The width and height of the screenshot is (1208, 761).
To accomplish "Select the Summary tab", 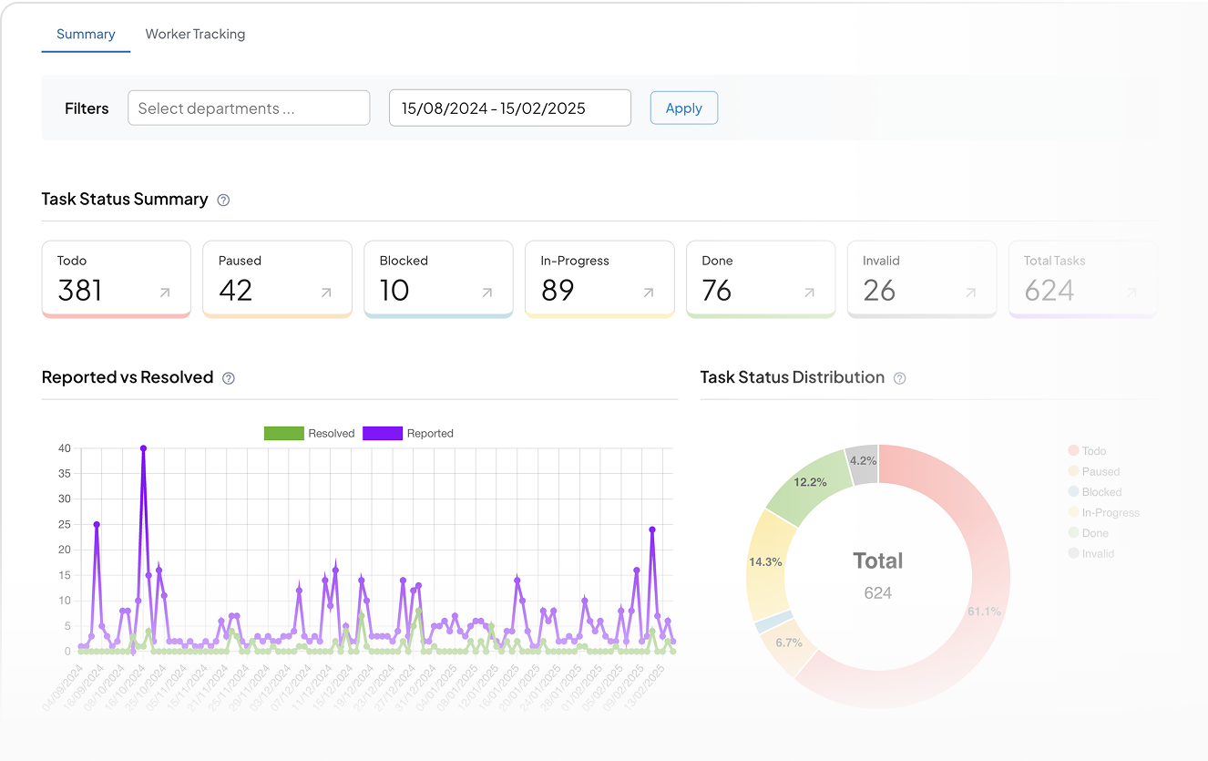I will (86, 34).
